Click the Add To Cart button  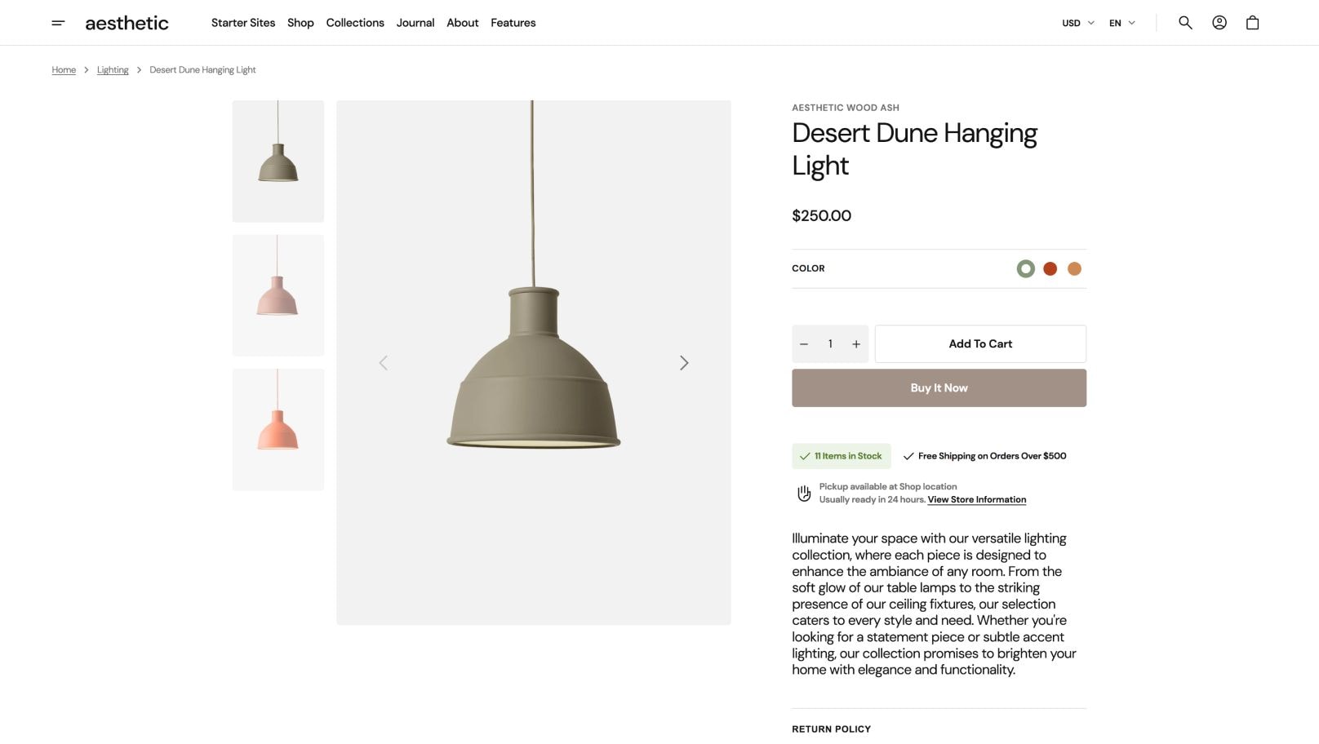(980, 344)
